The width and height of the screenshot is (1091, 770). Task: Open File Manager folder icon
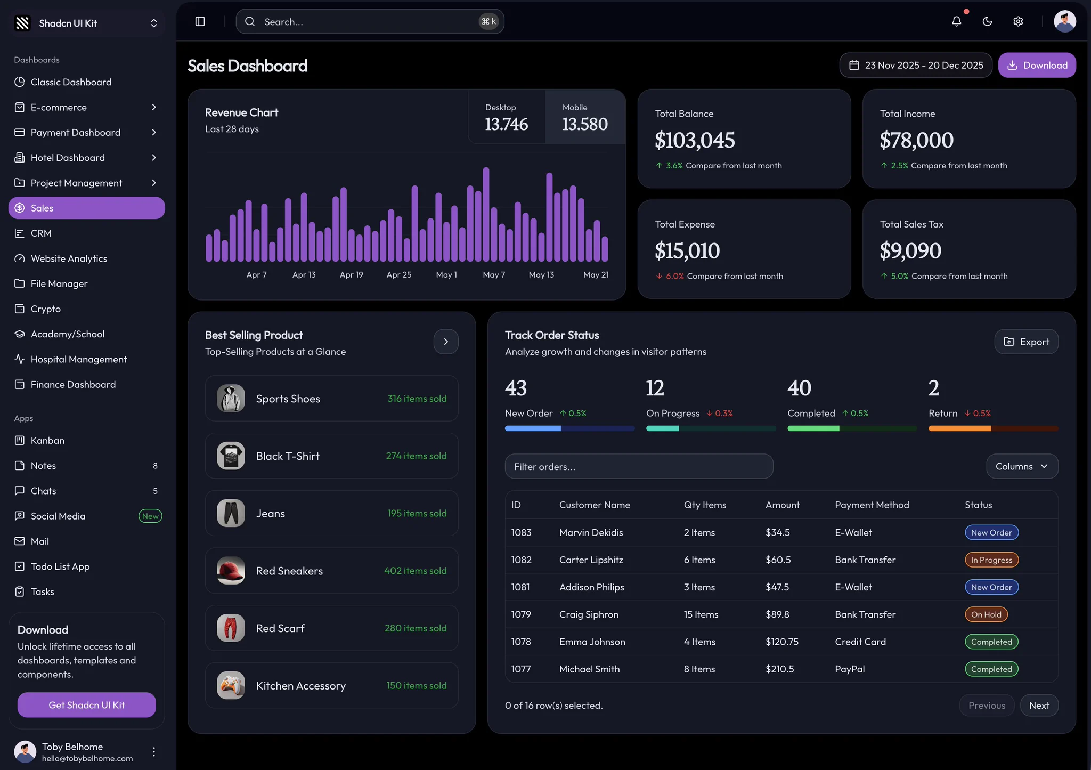(x=20, y=283)
